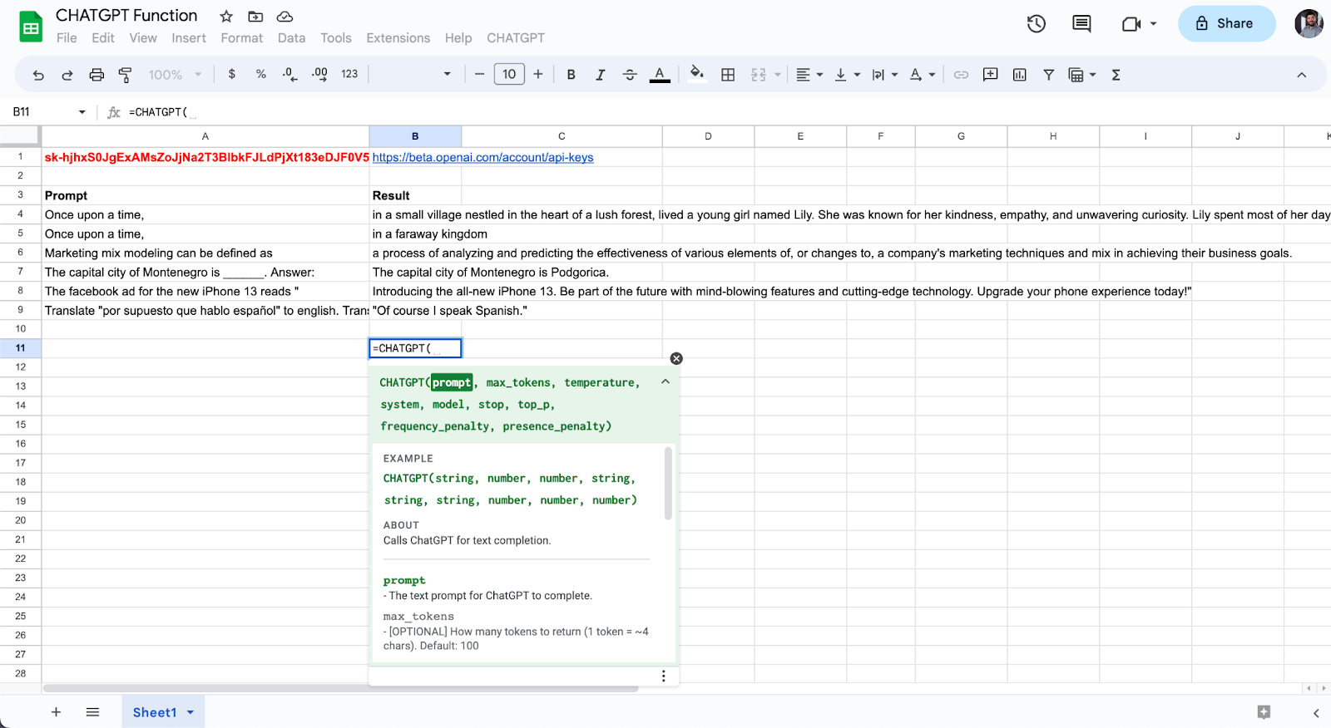Increase font size with plus button

pyautogui.click(x=538, y=74)
